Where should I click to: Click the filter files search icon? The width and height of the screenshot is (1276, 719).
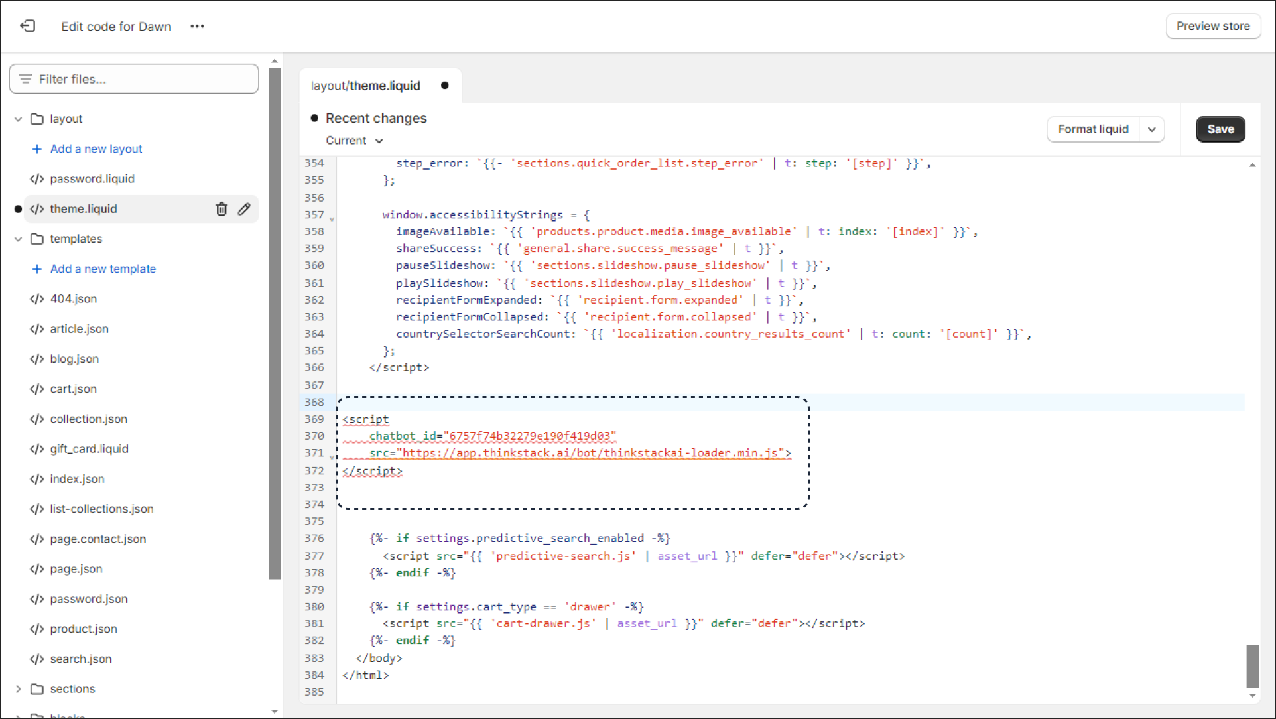tap(25, 79)
